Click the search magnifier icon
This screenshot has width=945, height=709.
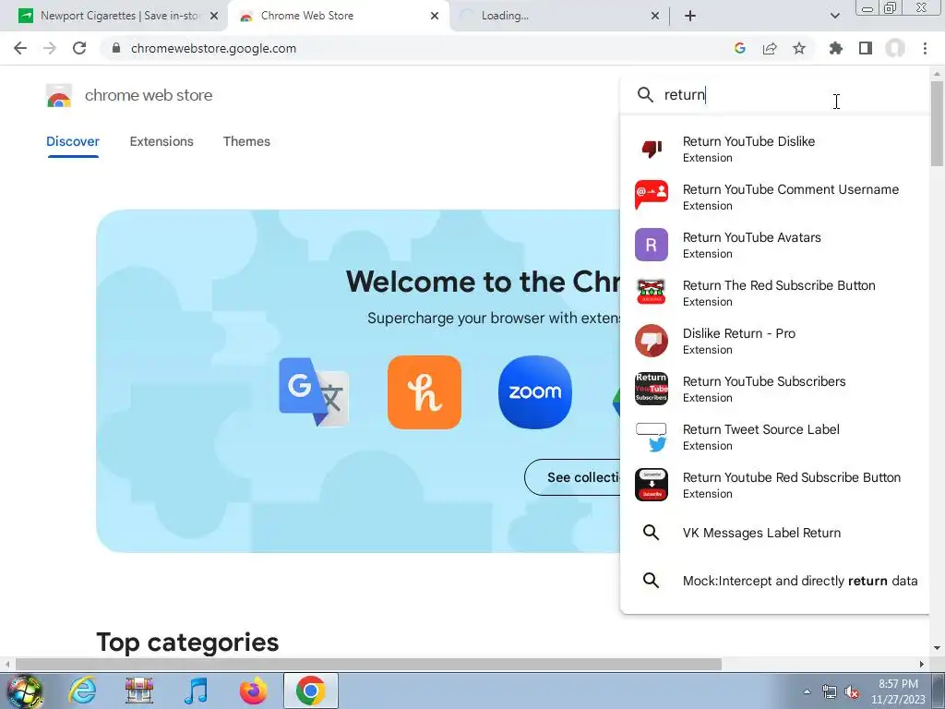coord(645,95)
